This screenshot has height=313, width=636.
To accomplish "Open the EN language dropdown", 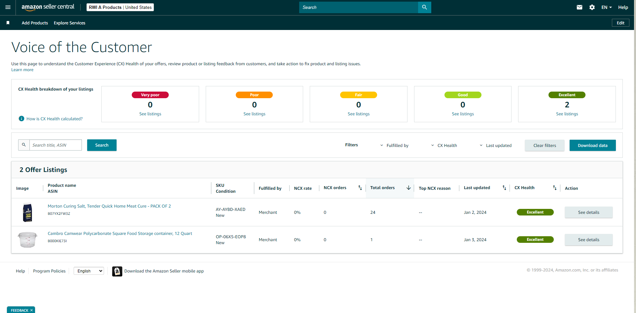I will pos(607,7).
